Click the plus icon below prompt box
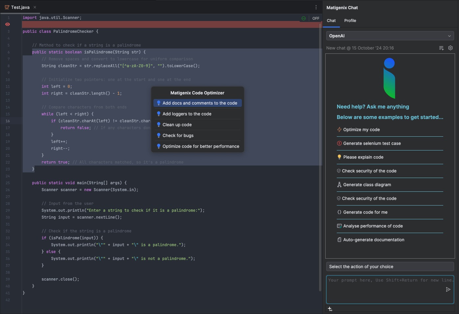 (330, 309)
